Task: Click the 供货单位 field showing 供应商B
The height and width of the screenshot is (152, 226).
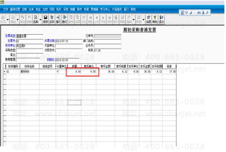Action: point(29,46)
